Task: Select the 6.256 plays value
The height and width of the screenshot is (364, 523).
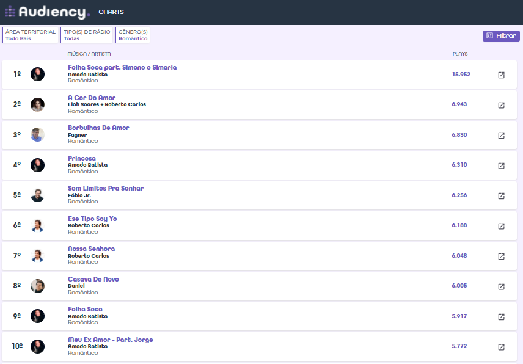Action: click(459, 195)
